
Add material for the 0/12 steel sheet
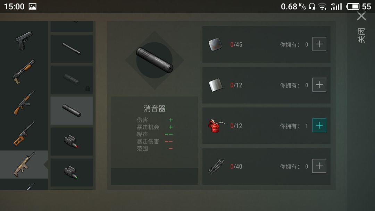[x=319, y=85]
